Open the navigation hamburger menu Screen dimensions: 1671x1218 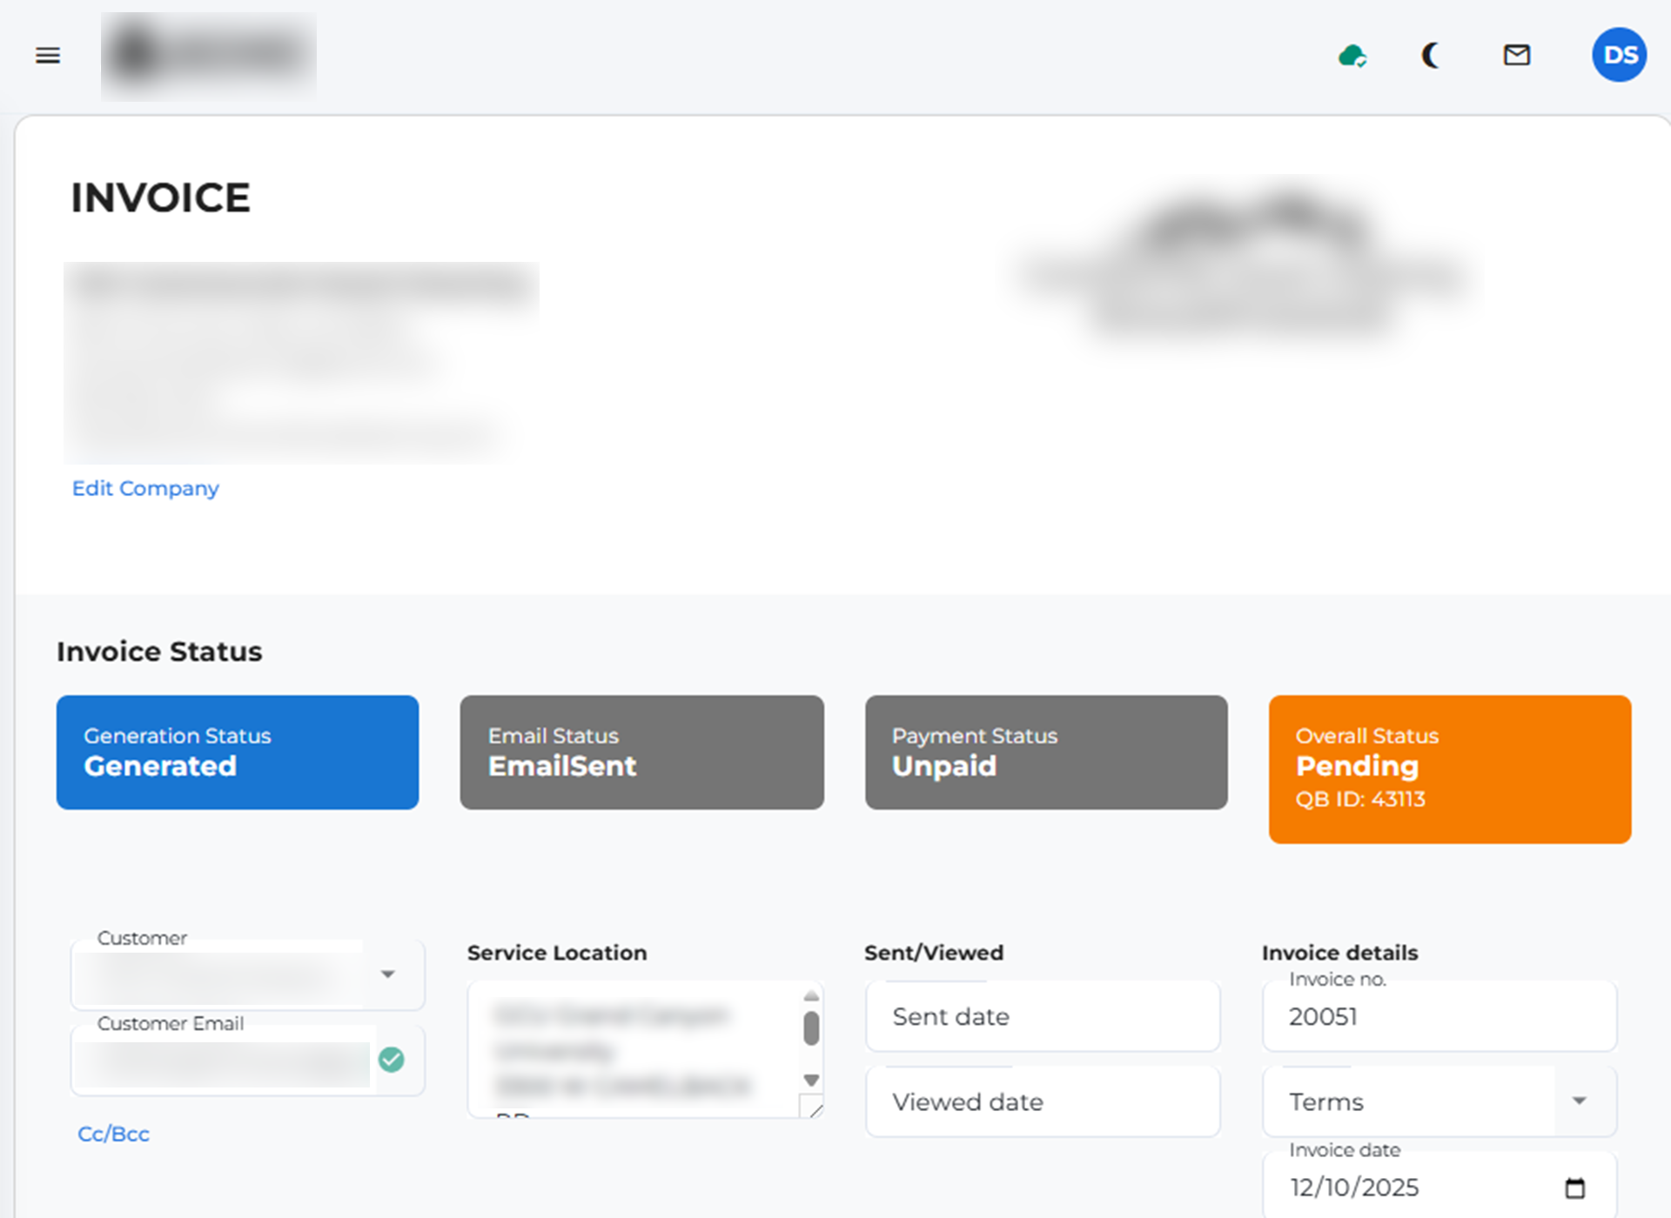click(x=48, y=55)
